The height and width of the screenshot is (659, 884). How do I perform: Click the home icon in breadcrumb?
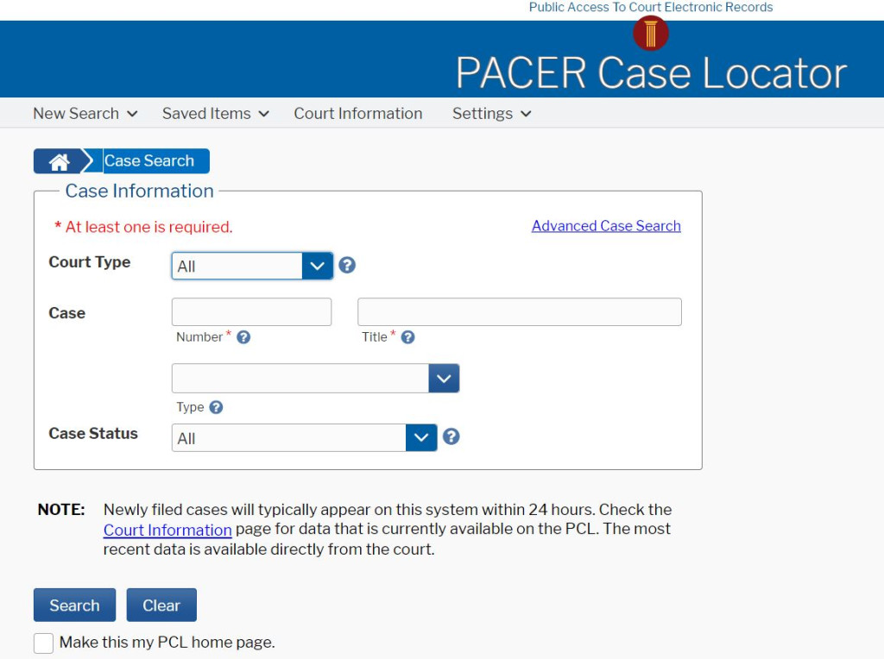59,161
